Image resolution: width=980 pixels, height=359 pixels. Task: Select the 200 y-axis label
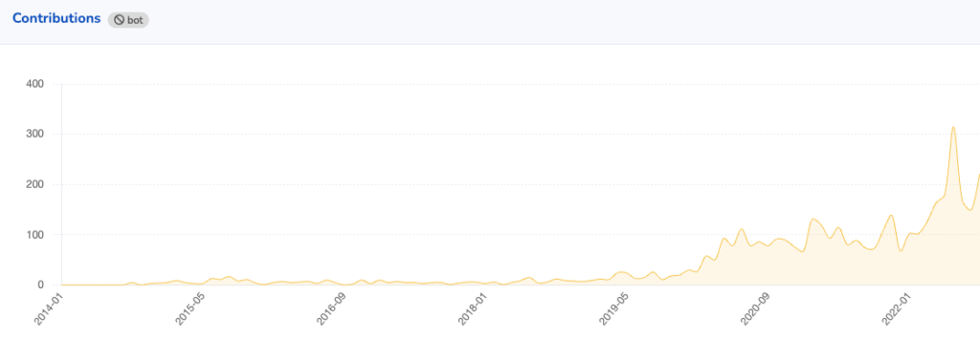[x=33, y=184]
